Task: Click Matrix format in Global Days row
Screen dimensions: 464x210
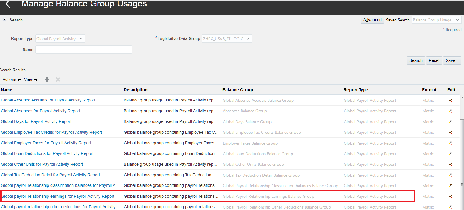Action: (x=428, y=122)
